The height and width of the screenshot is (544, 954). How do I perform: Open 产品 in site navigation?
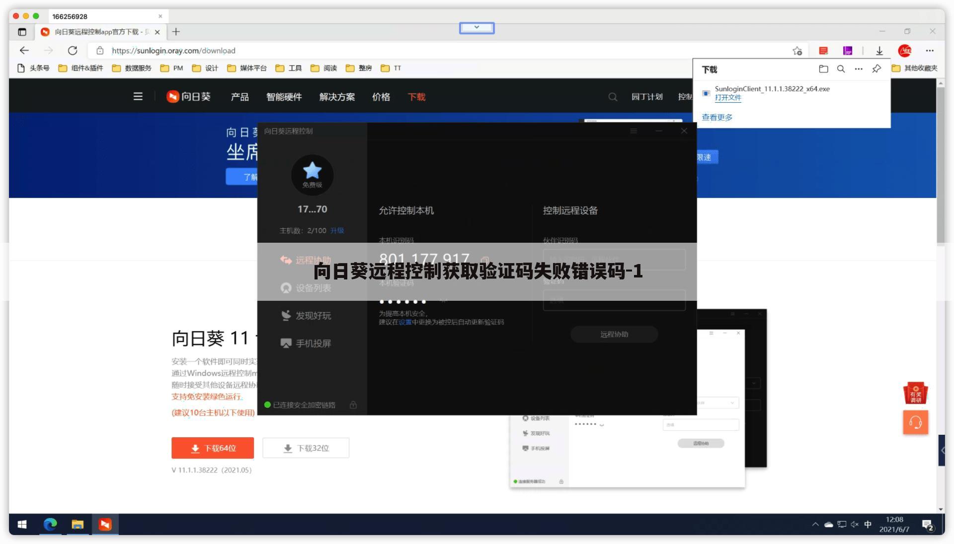[x=239, y=97]
